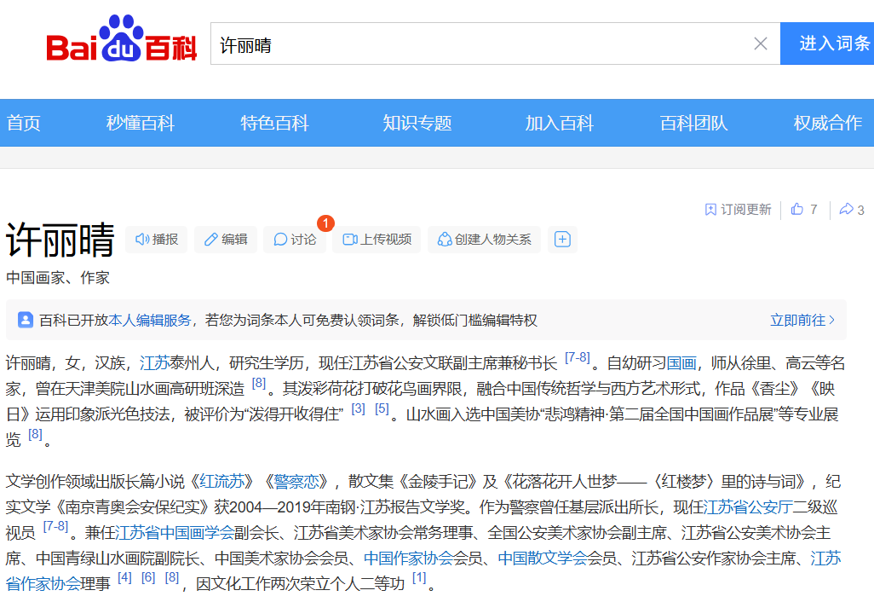Click the 创建人物关系 button
The image size is (874, 602).
pos(484,240)
